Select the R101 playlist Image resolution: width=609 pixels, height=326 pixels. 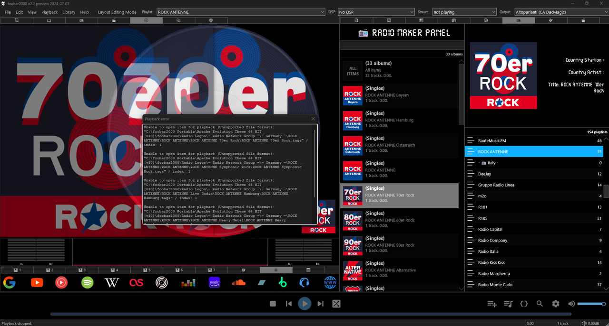pyautogui.click(x=534, y=207)
